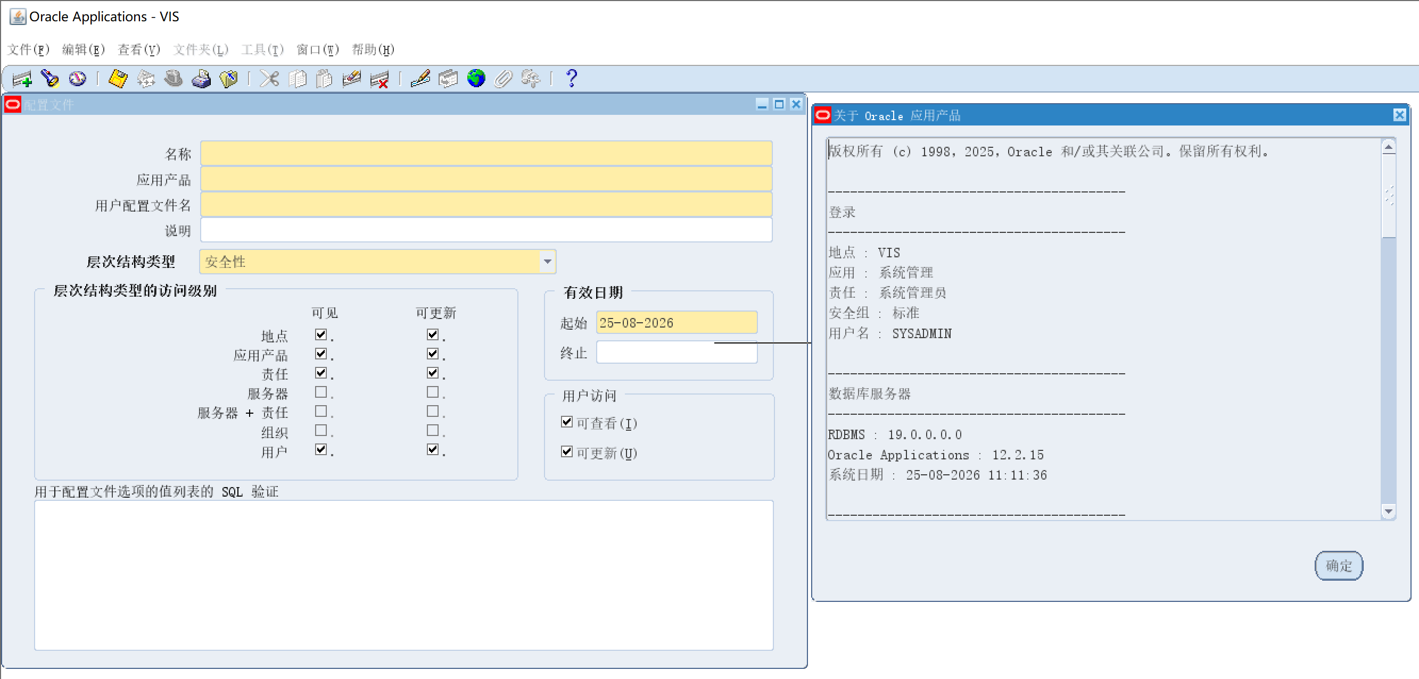Click the Paste clipboard icon
1419x679 pixels.
coord(325,79)
